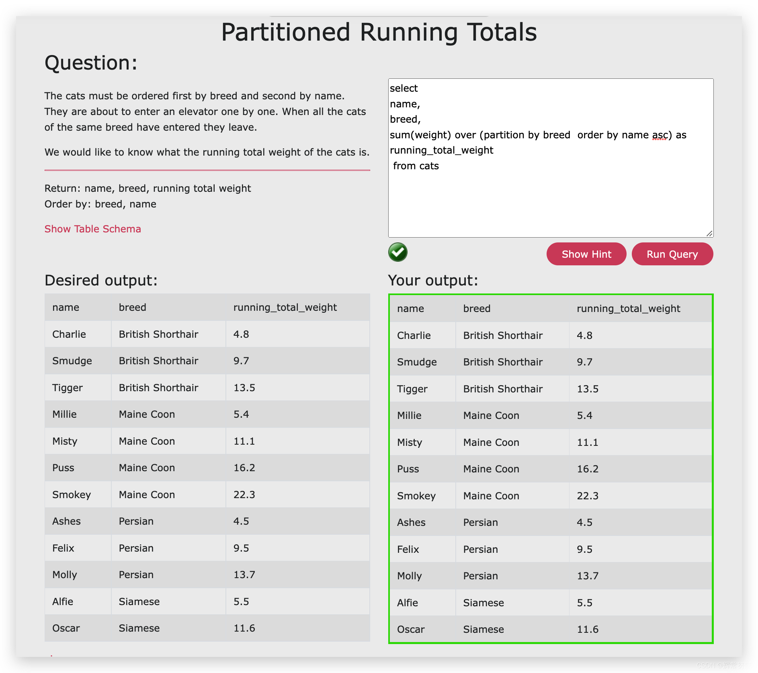The image size is (758, 673).
Task: Click value 13.7 in Your output table
Action: coord(588,576)
